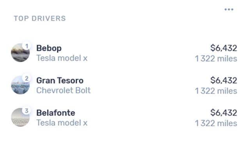Select Tesla model x under Bebop
Viewport: 247px width, 145px height.
[62, 58]
